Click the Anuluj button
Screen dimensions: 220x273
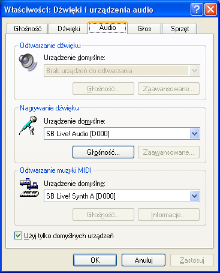tap(143, 260)
